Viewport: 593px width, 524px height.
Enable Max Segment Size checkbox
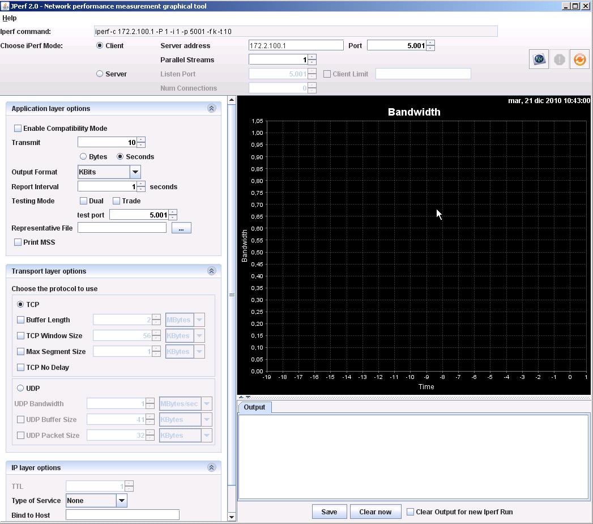20,351
